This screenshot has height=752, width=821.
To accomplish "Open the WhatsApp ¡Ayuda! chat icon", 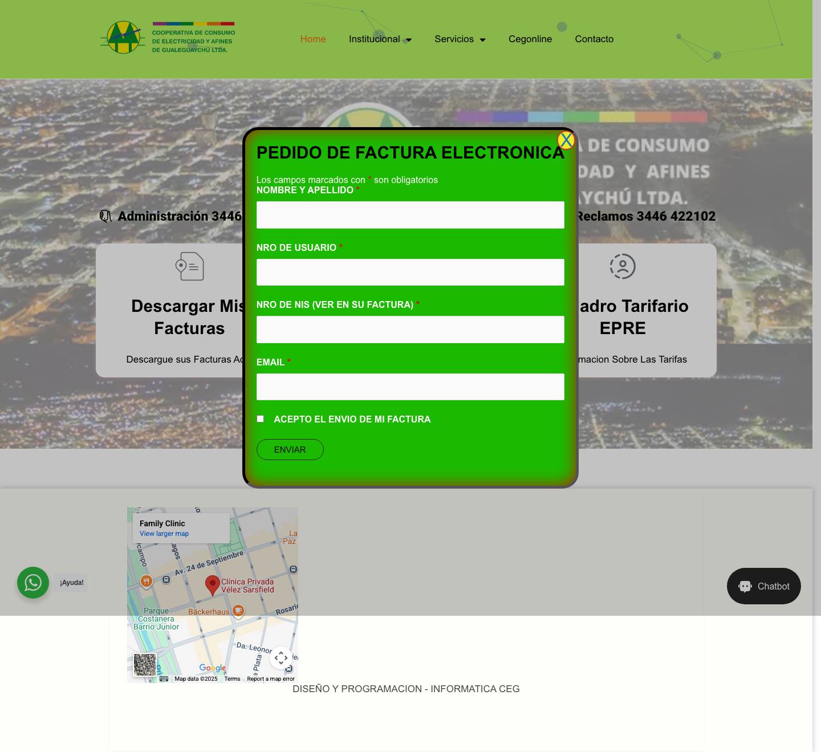I will 32,583.
